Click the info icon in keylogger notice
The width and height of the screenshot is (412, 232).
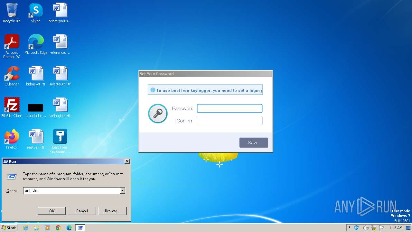[x=153, y=90]
